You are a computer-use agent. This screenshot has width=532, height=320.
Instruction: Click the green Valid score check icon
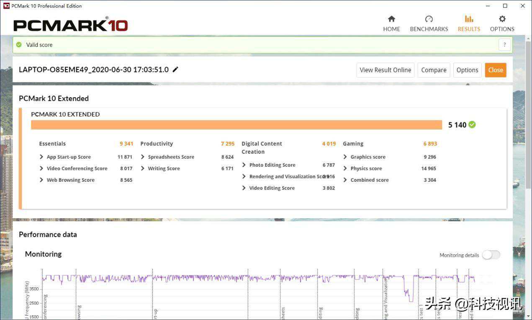click(19, 45)
